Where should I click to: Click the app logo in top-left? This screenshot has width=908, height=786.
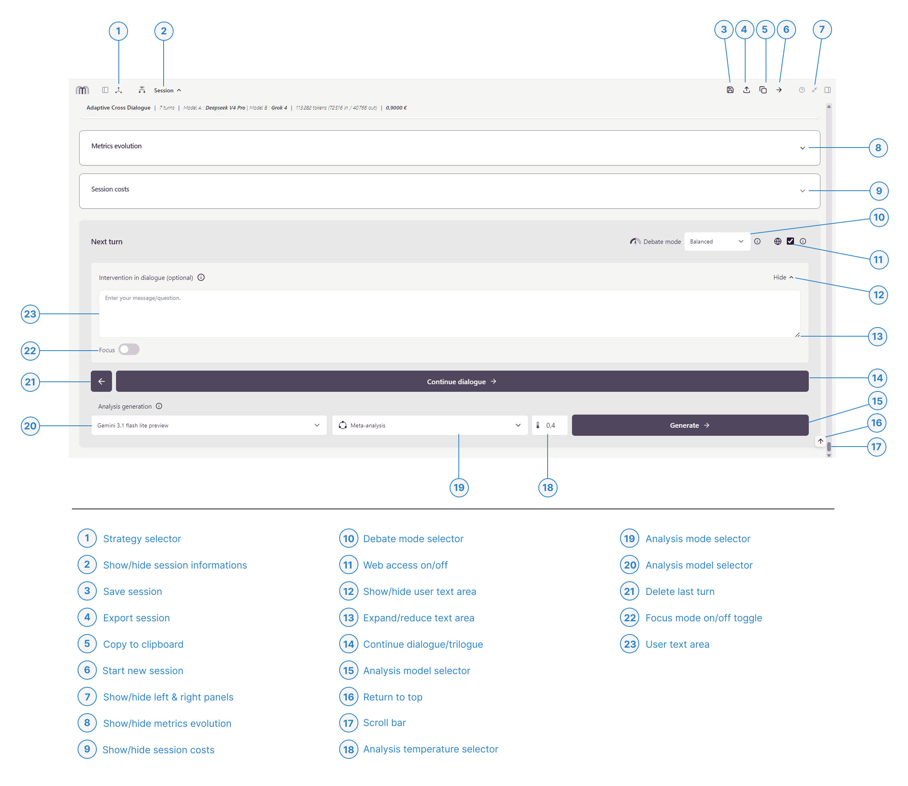coord(82,90)
